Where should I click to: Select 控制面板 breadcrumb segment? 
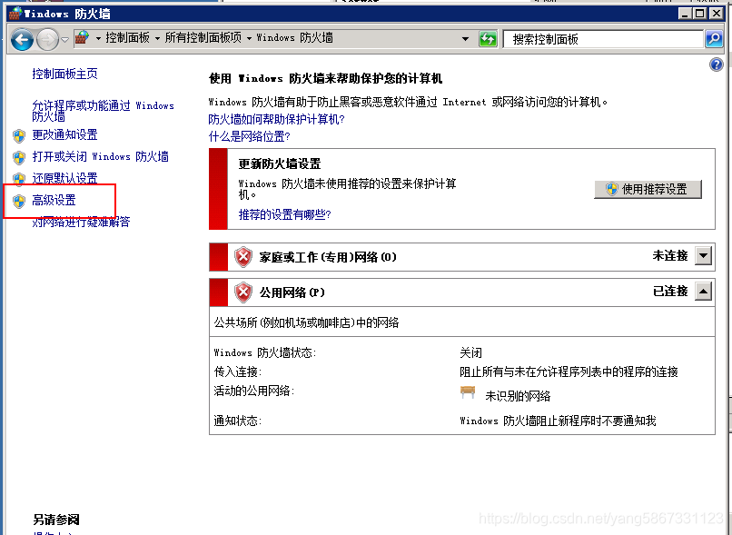pyautogui.click(x=127, y=37)
